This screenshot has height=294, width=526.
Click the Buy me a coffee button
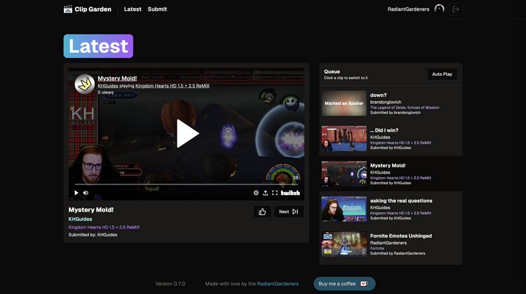tap(345, 284)
